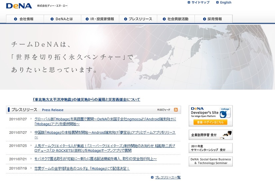
Task: Click the date 2011/07/19
Action: [18, 168]
